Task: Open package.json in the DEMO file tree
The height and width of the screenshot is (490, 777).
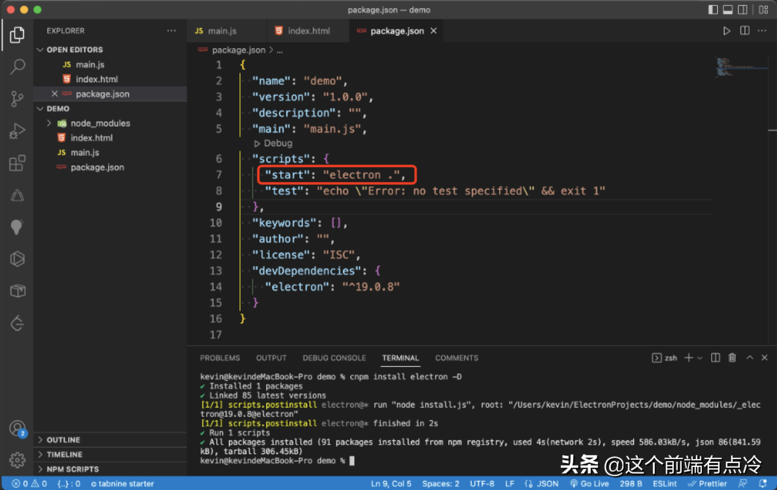Action: [110, 167]
